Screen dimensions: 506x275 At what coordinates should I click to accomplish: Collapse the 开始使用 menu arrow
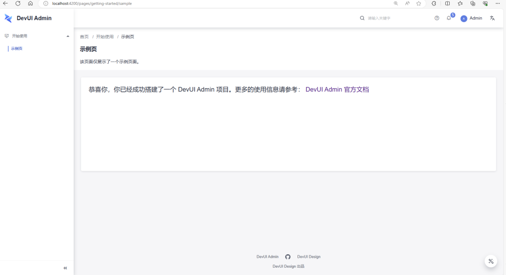(68, 36)
